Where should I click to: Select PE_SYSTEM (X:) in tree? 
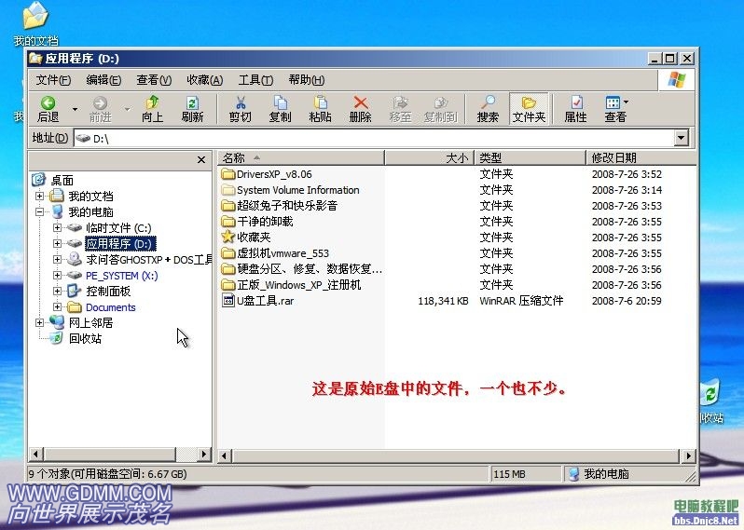click(x=122, y=276)
